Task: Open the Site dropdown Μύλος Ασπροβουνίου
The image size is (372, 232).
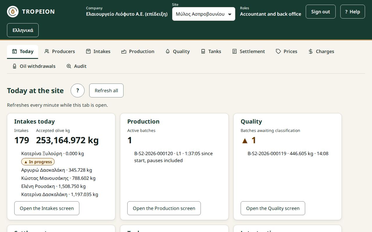Action: (x=204, y=14)
